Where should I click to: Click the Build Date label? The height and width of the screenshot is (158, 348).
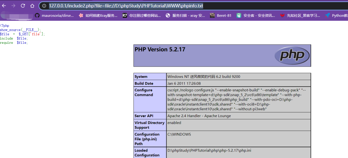click(144, 84)
